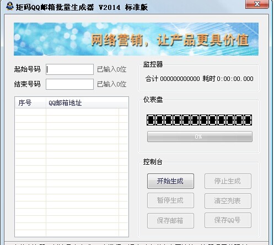Click the 保存邮箱 button
274x245 pixels.
170,221
